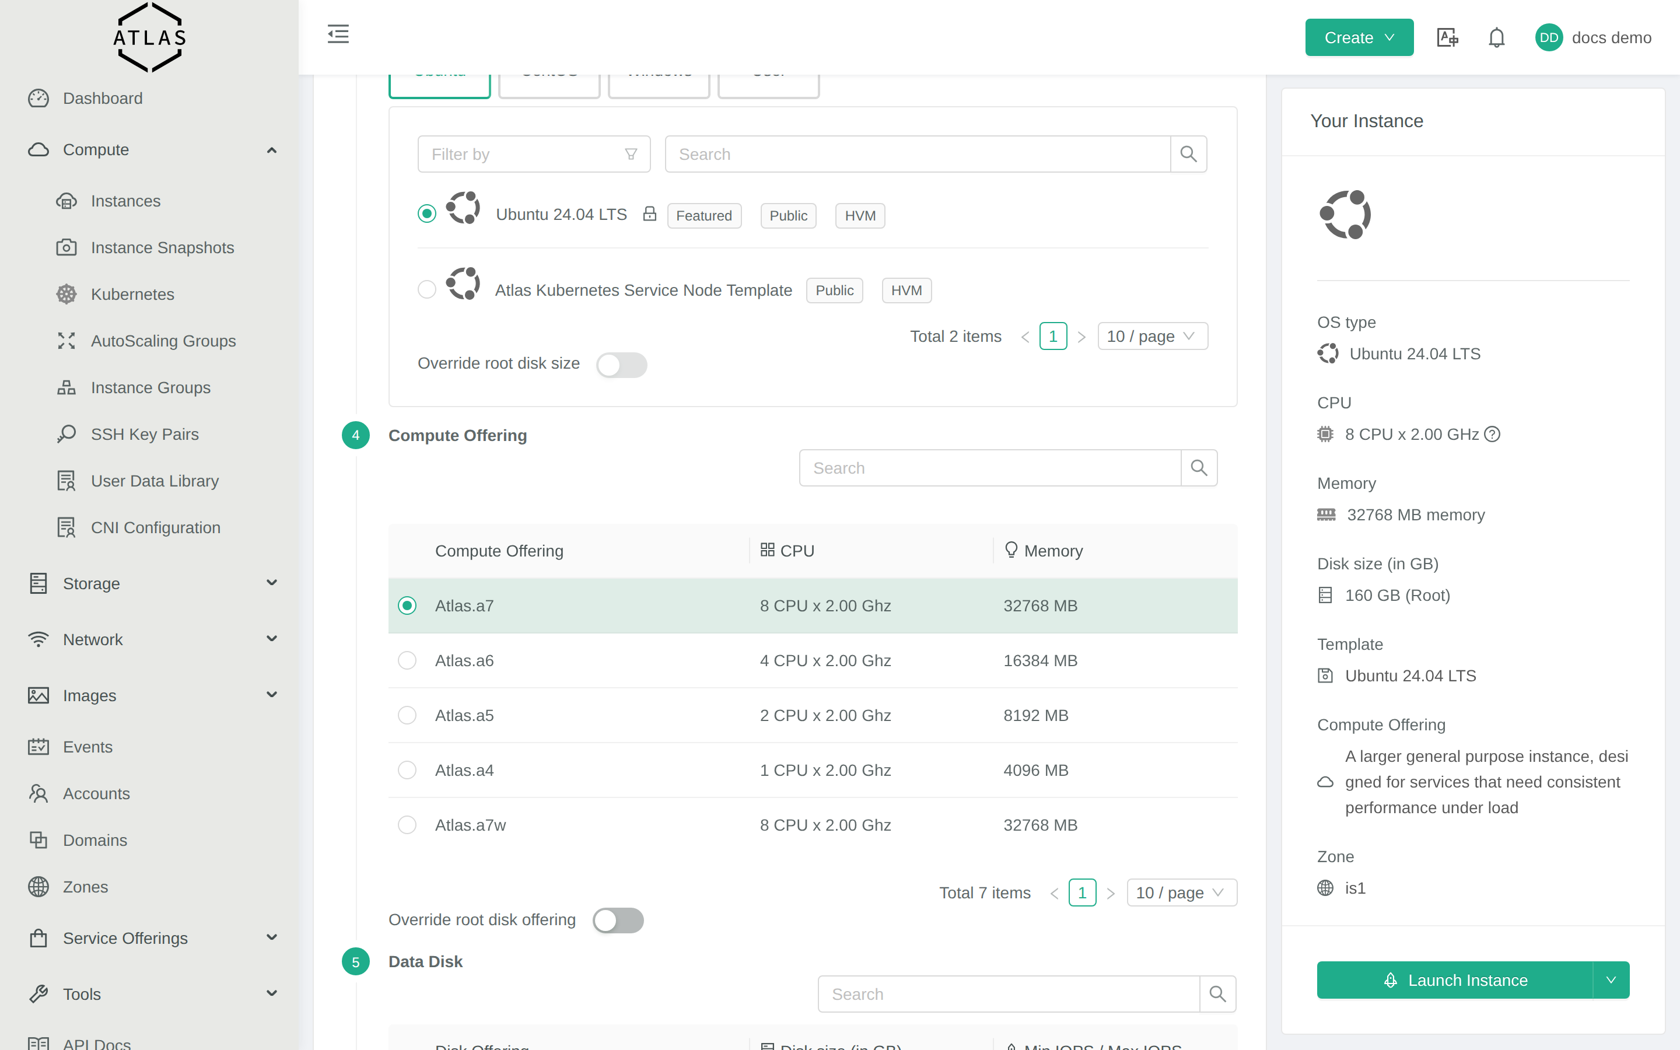Click the filter funnel icon
This screenshot has width=1680, height=1050.
pyautogui.click(x=631, y=154)
